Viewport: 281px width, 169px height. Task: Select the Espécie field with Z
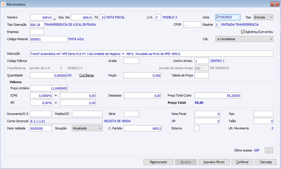click(x=217, y=25)
